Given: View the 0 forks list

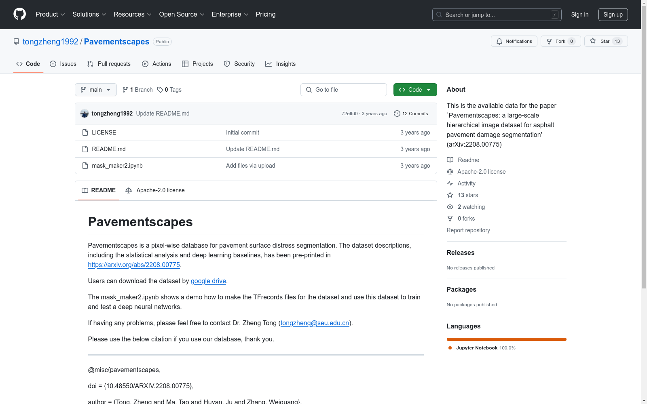Looking at the screenshot, I should [461, 219].
